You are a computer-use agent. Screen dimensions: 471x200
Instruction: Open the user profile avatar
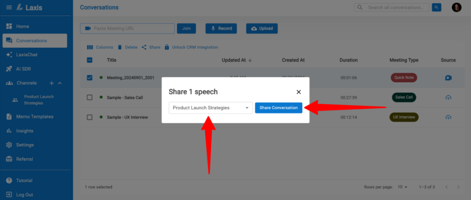(x=456, y=7)
